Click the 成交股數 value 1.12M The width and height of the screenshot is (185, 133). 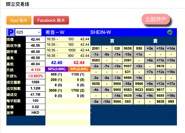click(35, 88)
